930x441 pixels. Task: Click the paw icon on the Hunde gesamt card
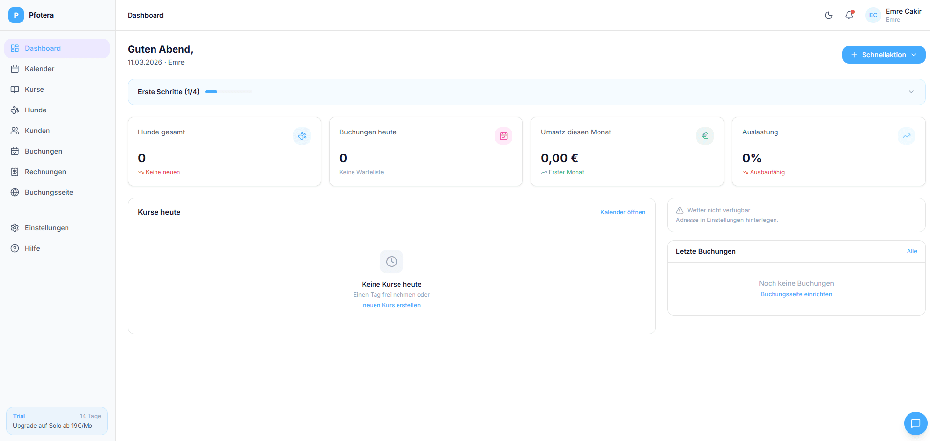(x=302, y=136)
